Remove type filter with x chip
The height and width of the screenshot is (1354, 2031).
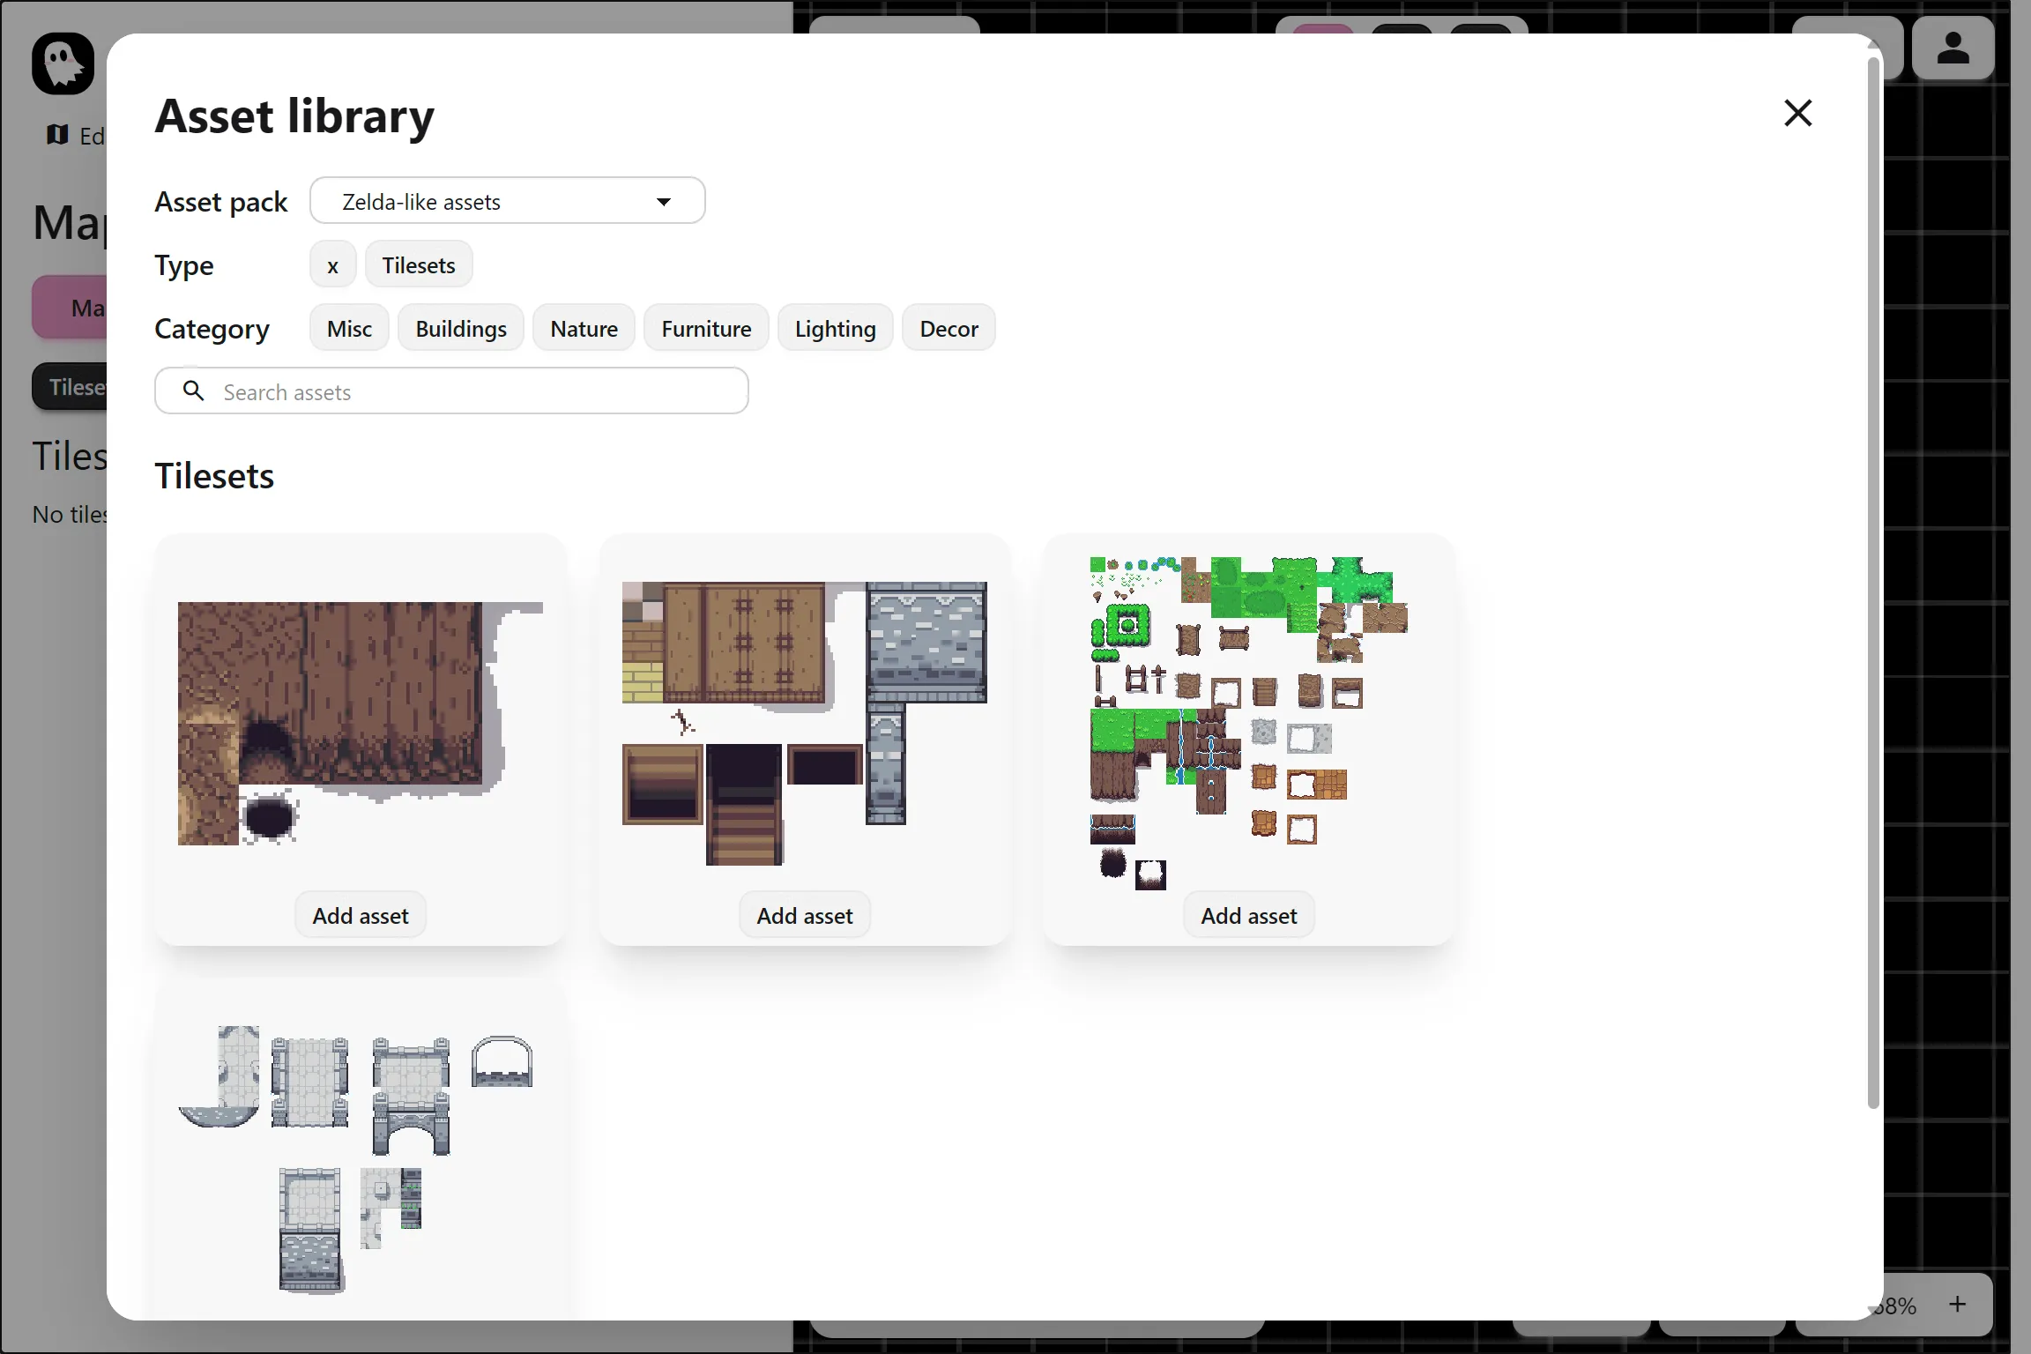click(332, 265)
